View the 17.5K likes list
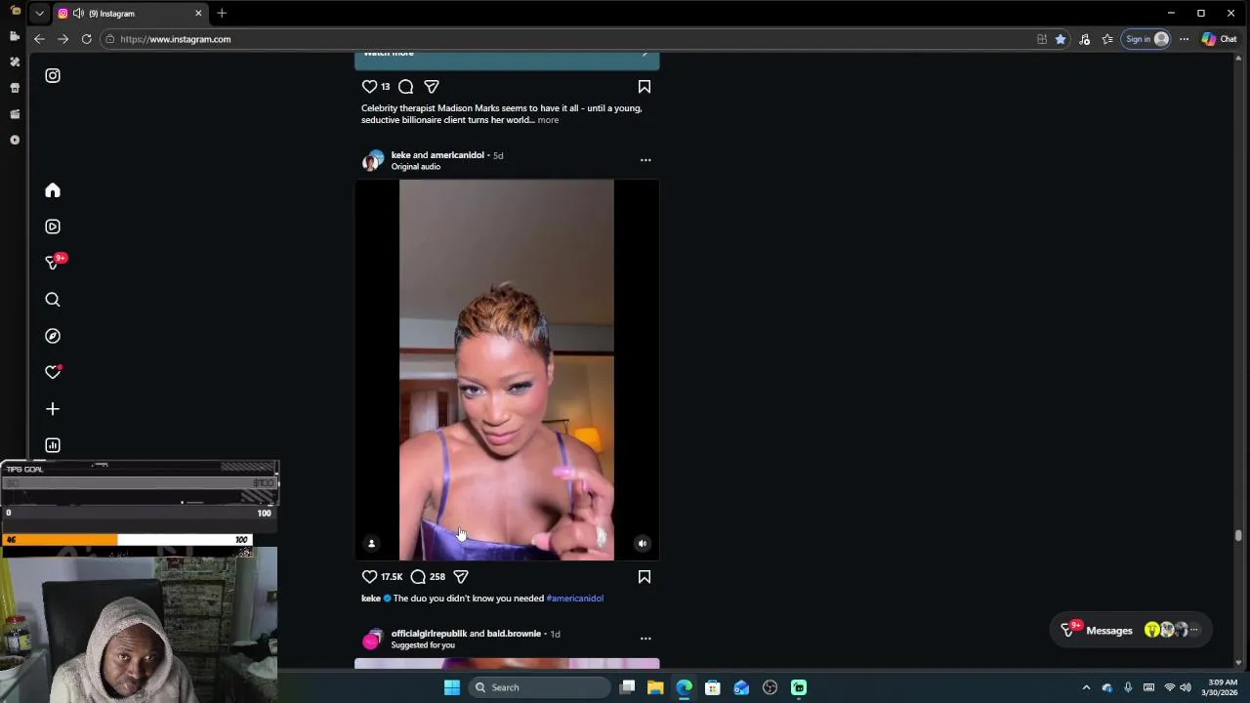 click(x=392, y=577)
